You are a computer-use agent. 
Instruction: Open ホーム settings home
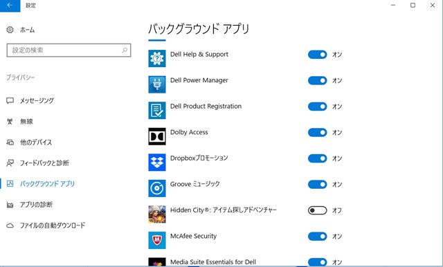27,30
